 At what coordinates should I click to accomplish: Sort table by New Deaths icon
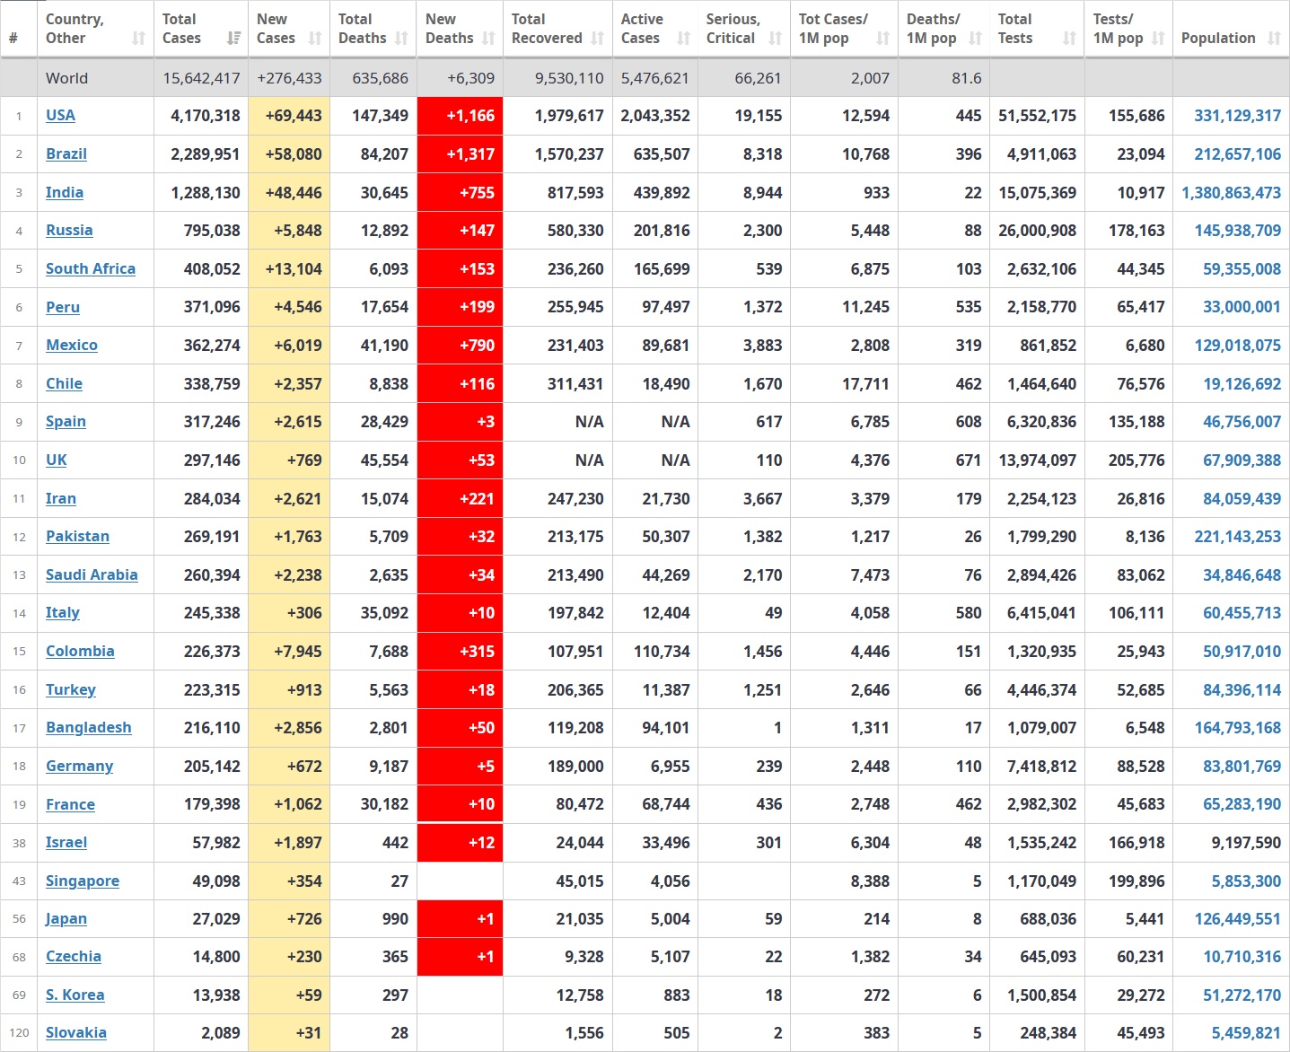(x=488, y=39)
